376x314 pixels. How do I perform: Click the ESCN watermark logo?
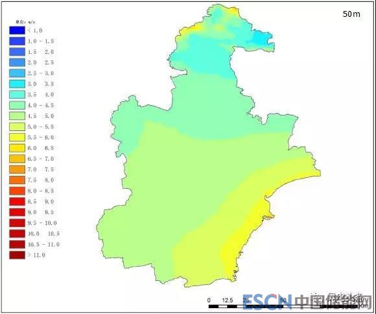(267, 301)
